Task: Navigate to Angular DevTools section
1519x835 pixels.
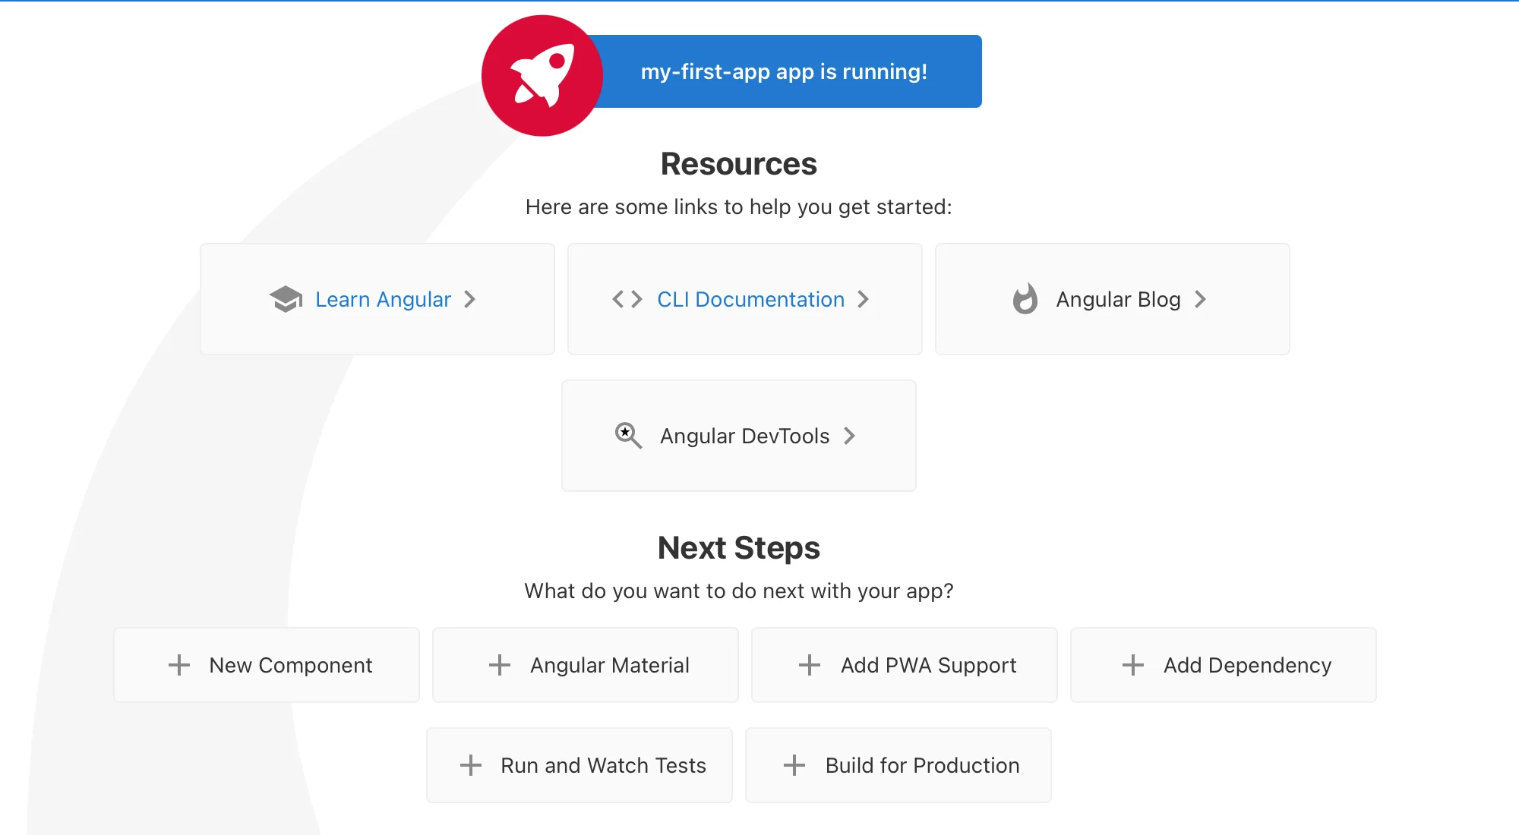Action: [x=738, y=436]
